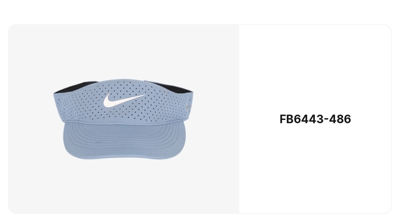
Task: Click the gray background below the visor brim
Action: tap(124, 186)
